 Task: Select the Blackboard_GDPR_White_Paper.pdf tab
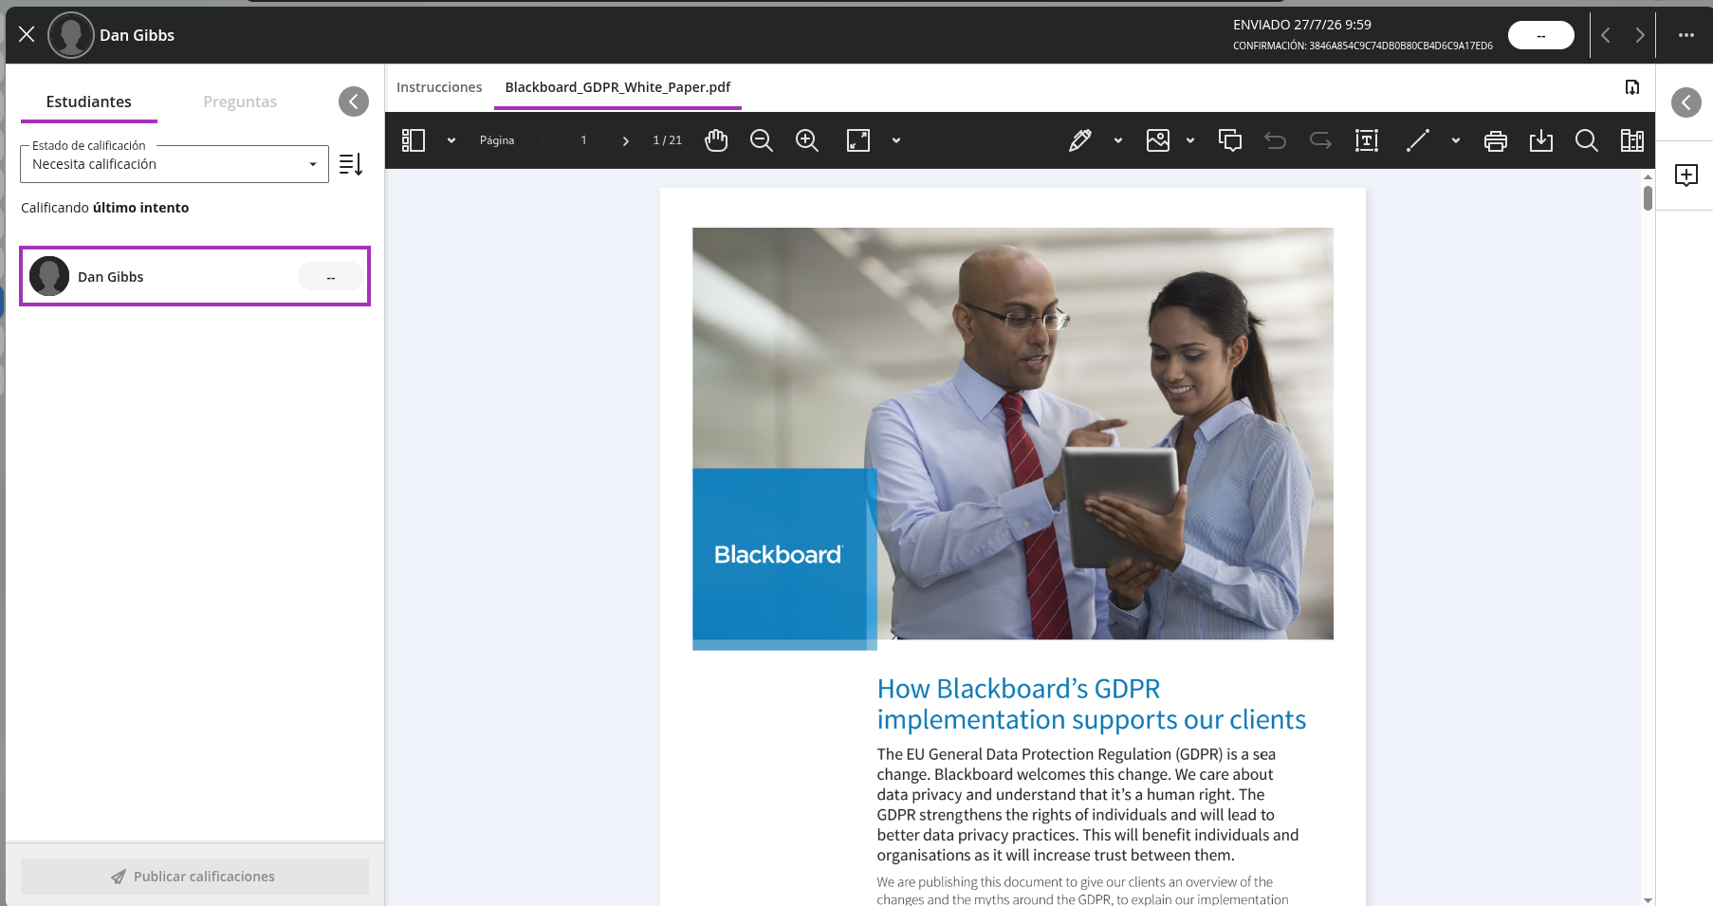pyautogui.click(x=617, y=87)
